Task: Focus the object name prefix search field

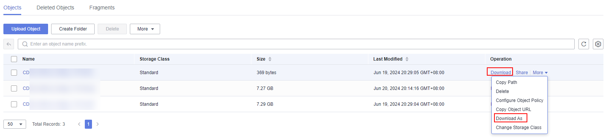Action: 296,44
